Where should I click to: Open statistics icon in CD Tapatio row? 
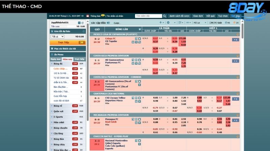133,42
